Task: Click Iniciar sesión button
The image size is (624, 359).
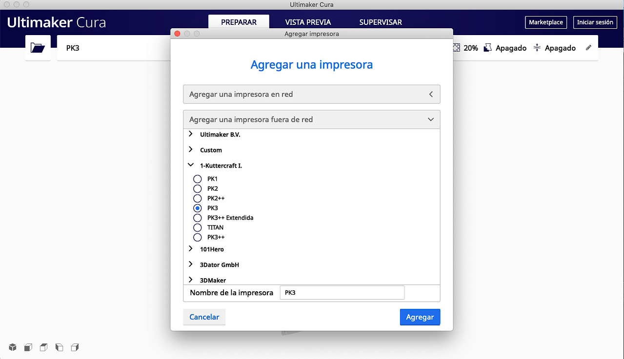Action: 595,22
